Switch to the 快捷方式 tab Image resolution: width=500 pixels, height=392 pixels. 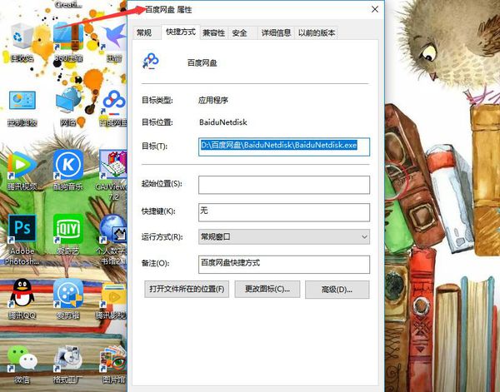(x=181, y=32)
